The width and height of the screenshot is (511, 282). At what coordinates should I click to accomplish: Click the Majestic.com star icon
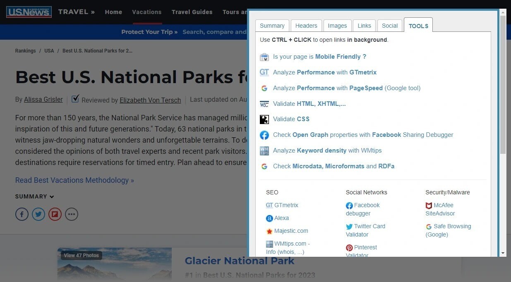click(270, 231)
